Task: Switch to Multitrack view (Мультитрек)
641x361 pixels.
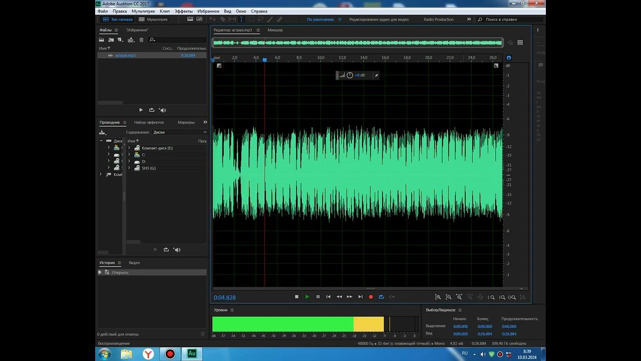Action: [153, 20]
